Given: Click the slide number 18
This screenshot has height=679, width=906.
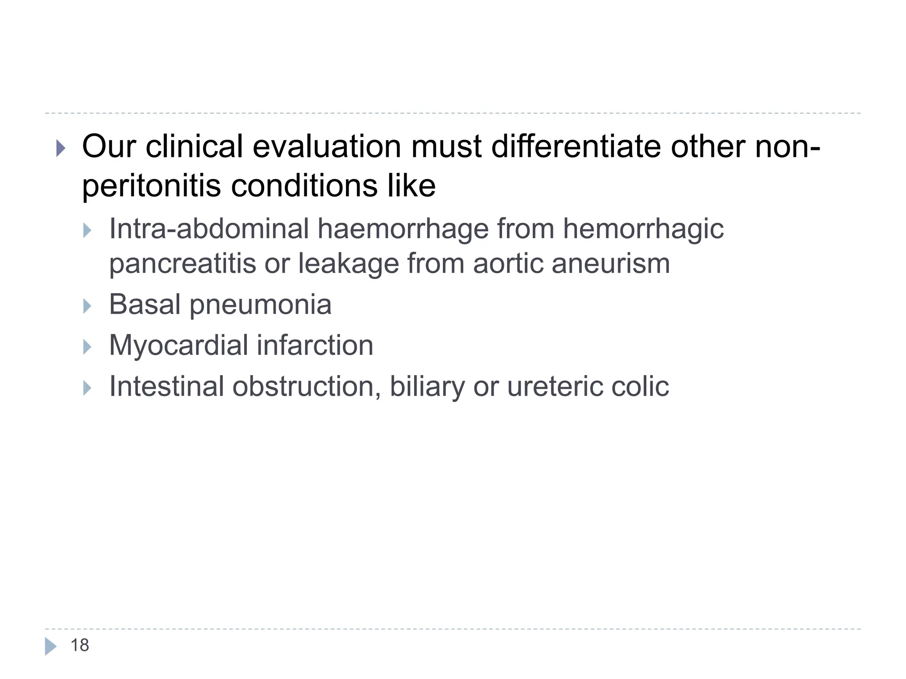Looking at the screenshot, I should (x=80, y=645).
